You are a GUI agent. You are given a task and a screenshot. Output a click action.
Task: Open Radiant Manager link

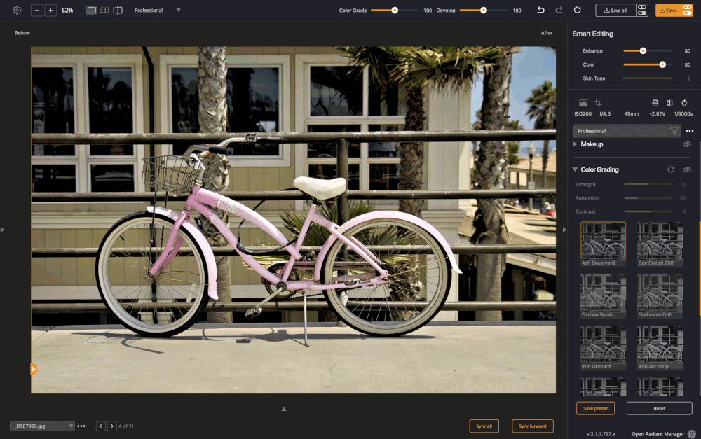click(658, 434)
